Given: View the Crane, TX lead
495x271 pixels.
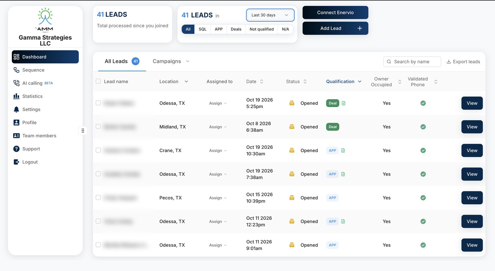Looking at the screenshot, I should click(x=472, y=150).
